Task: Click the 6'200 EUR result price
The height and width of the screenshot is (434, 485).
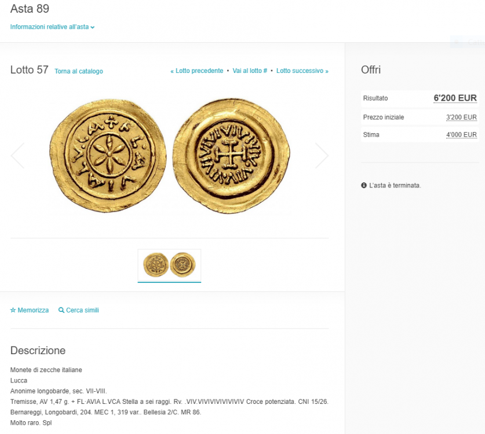Action: [x=455, y=98]
